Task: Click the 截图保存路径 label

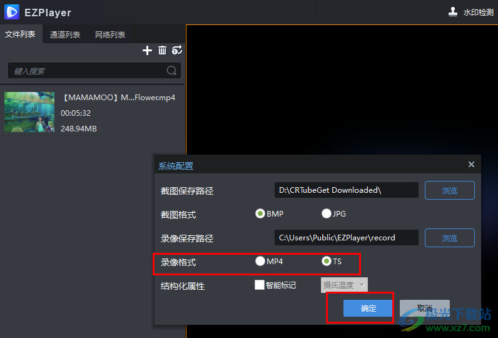Action: tap(187, 191)
